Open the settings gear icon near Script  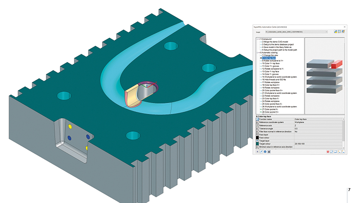343,31
